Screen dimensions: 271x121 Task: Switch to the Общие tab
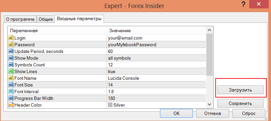pyautogui.click(x=46, y=19)
